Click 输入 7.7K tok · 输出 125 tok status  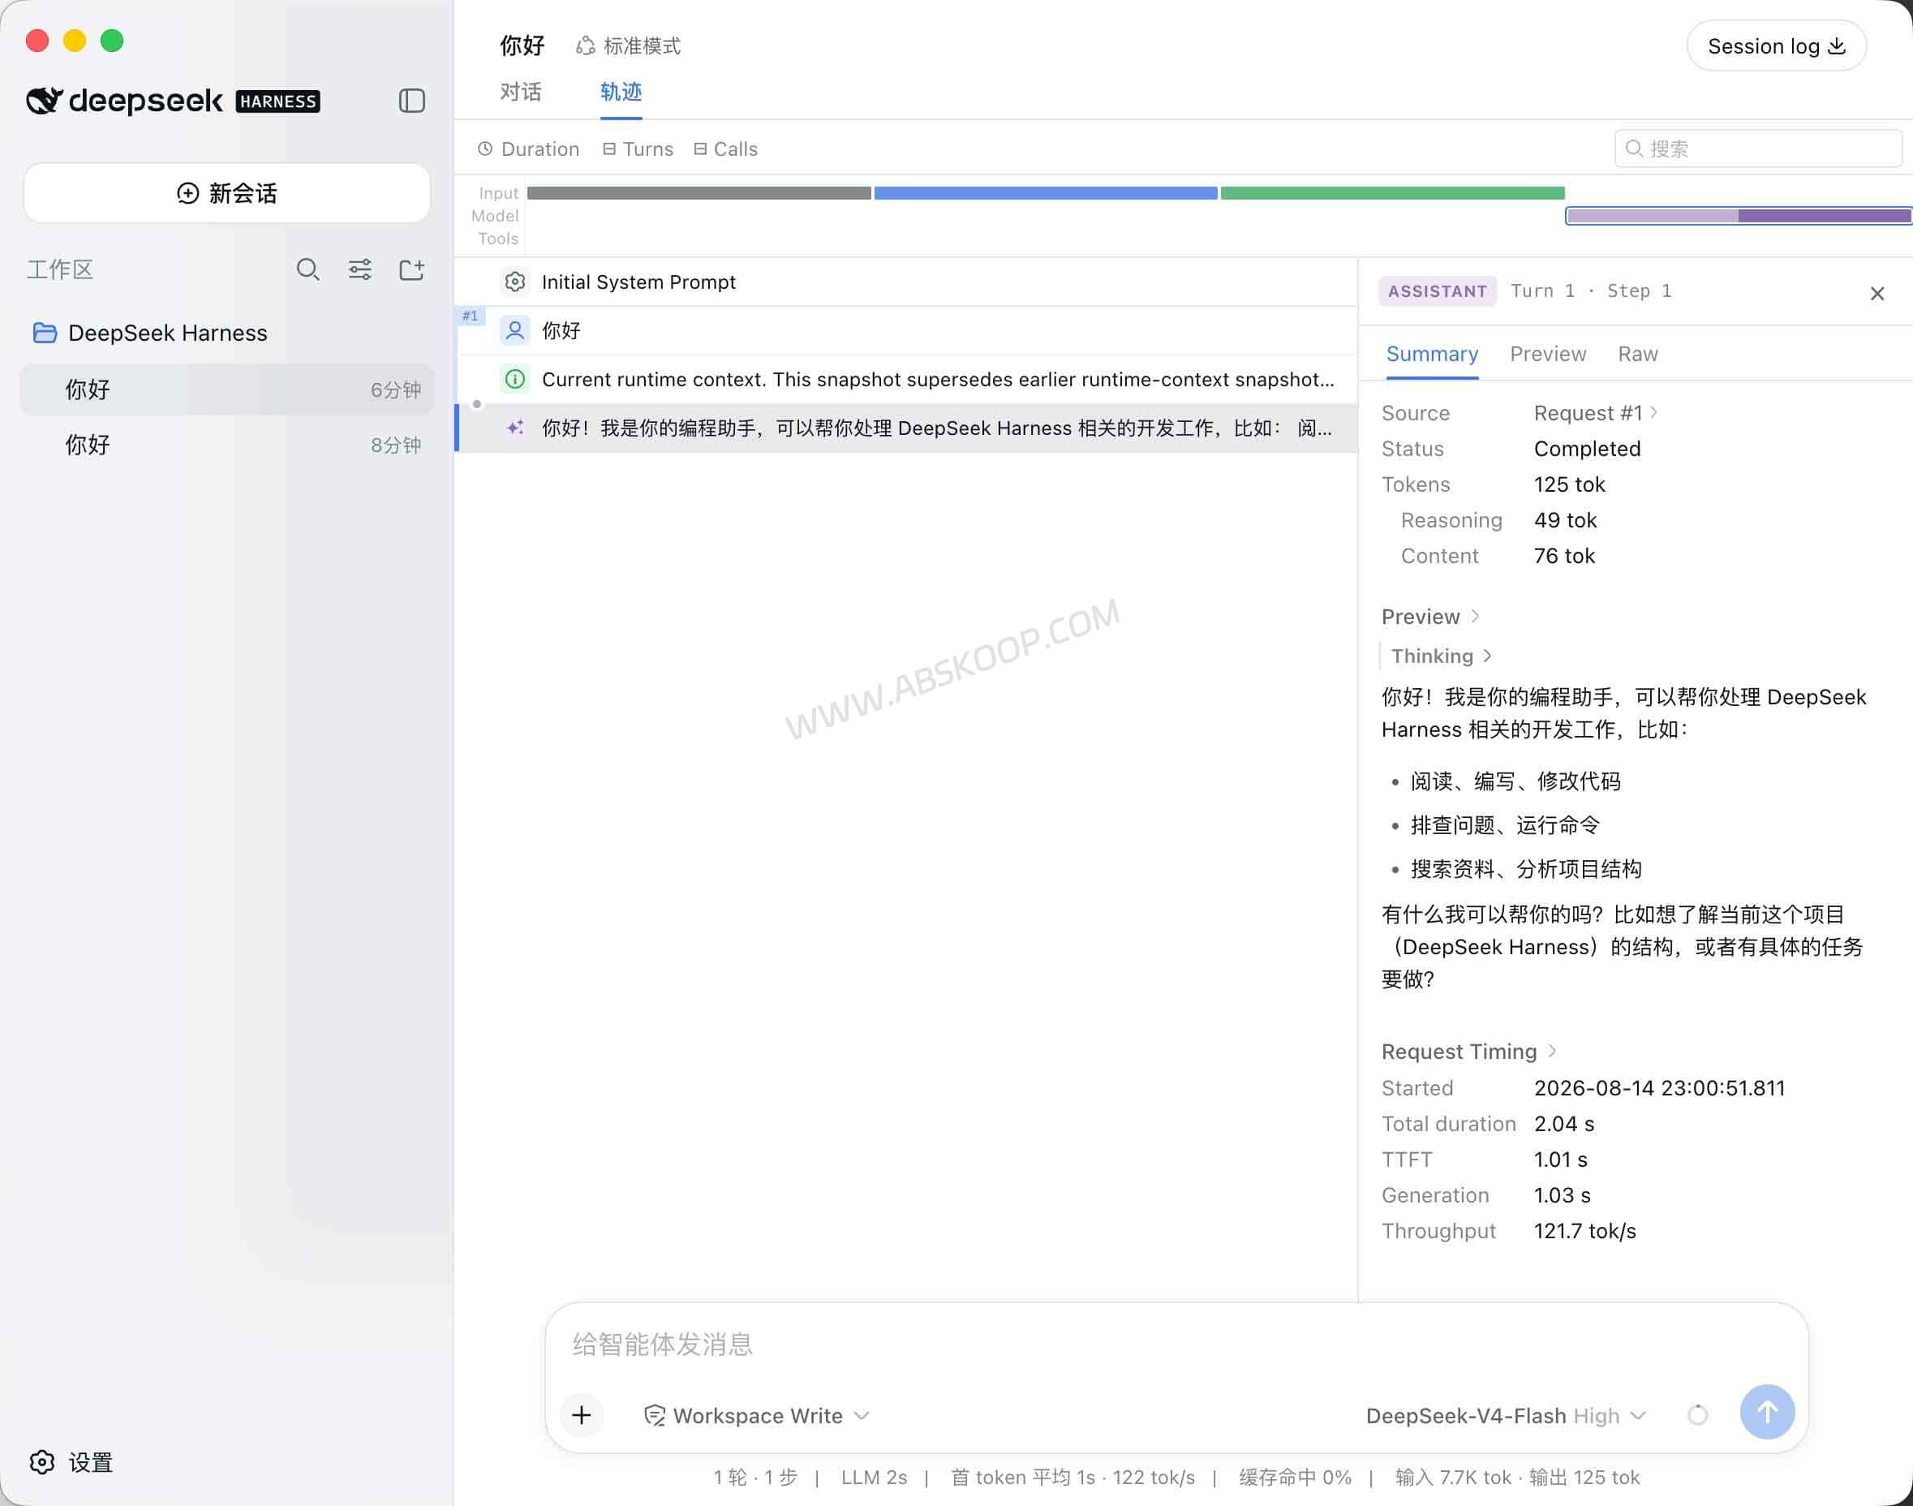pos(1517,1477)
